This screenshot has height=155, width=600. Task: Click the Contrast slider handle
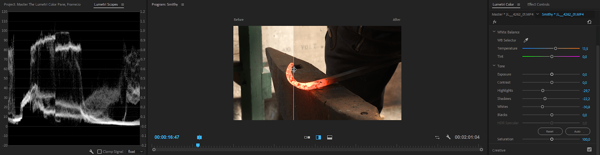(552, 83)
